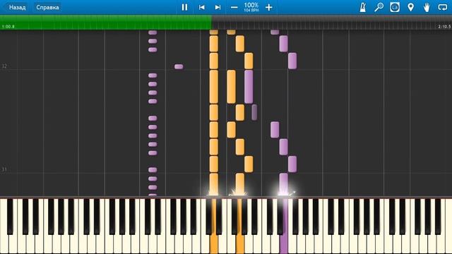Viewport: 452px width, 254px height.
Task: Seek within green played progress bar
Action: 106,22
